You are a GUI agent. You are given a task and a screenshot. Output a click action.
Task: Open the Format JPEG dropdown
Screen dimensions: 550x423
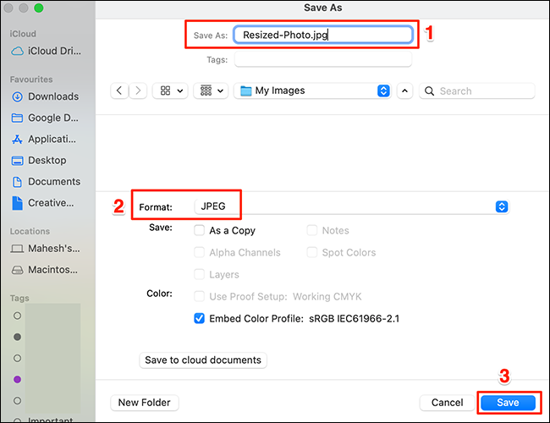[x=501, y=206]
